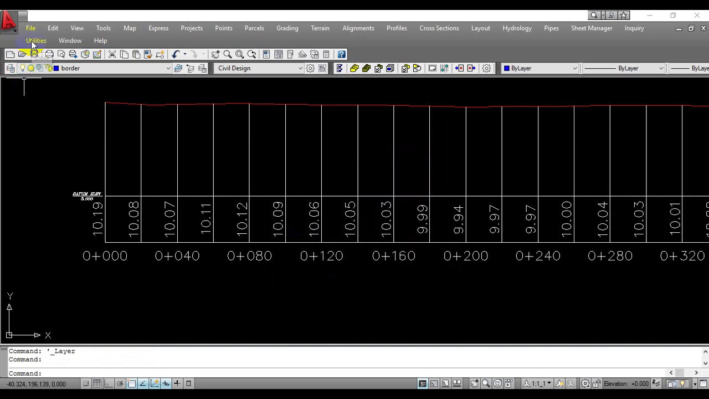
Task: Activate the Pan hand tool
Action: point(215,54)
